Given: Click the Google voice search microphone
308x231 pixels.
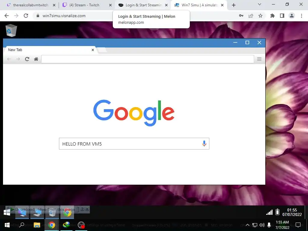Looking at the screenshot, I should 204,143.
